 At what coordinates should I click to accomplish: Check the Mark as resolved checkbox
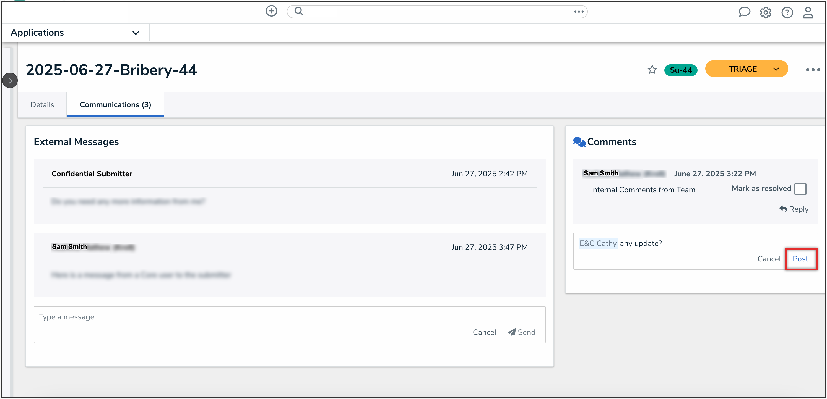click(800, 189)
